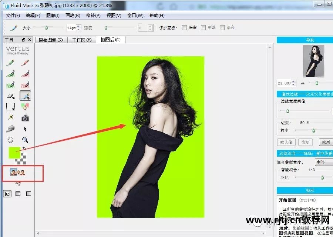Click the 强度 slider handle
Viewport: 333px width, 237px height.
click(x=106, y=28)
